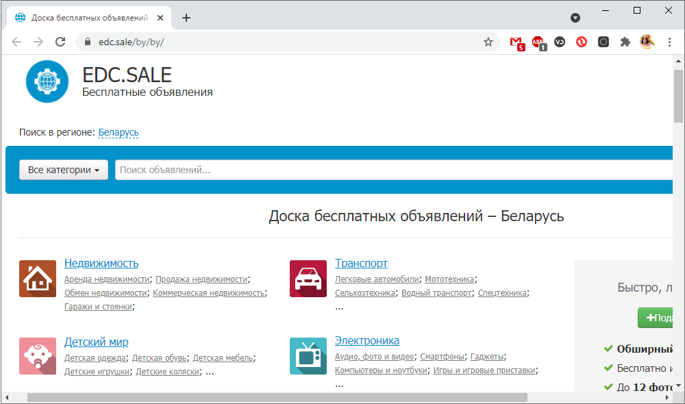Click the Поиск объявлений search field
This screenshot has width=685, height=404.
(x=390, y=170)
